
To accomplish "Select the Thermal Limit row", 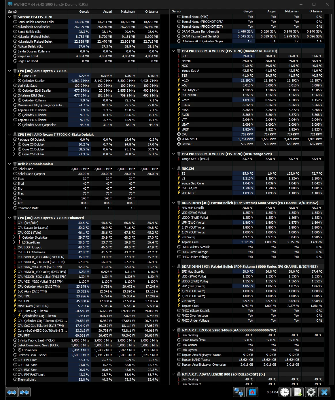I will pyautogui.click(x=84, y=380).
